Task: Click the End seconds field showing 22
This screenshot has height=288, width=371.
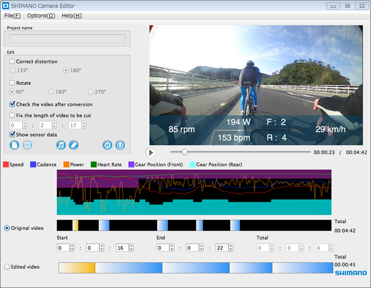Action: [x=222, y=247]
